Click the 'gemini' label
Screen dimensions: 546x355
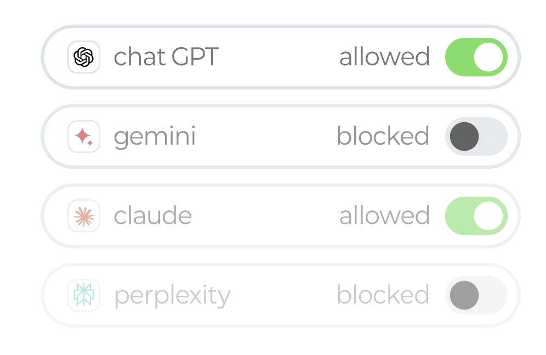coord(155,136)
